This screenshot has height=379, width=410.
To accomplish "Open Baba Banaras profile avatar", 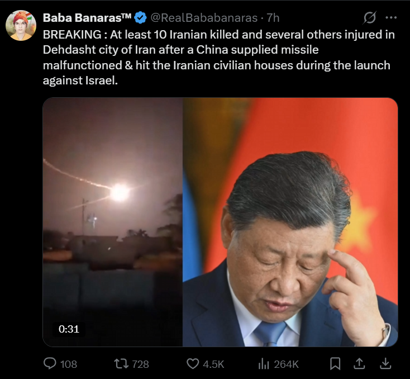I will [x=21, y=25].
